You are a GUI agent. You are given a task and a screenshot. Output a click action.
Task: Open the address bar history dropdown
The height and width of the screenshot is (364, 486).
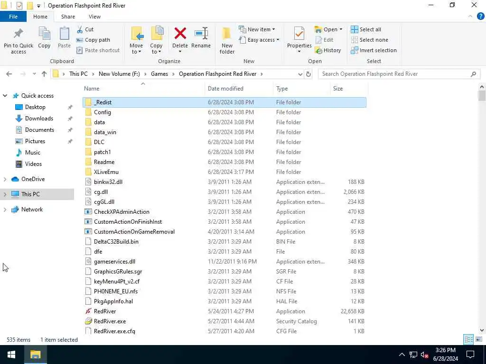click(x=300, y=74)
